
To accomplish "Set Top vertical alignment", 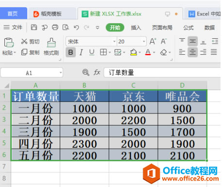I will tap(182, 40).
